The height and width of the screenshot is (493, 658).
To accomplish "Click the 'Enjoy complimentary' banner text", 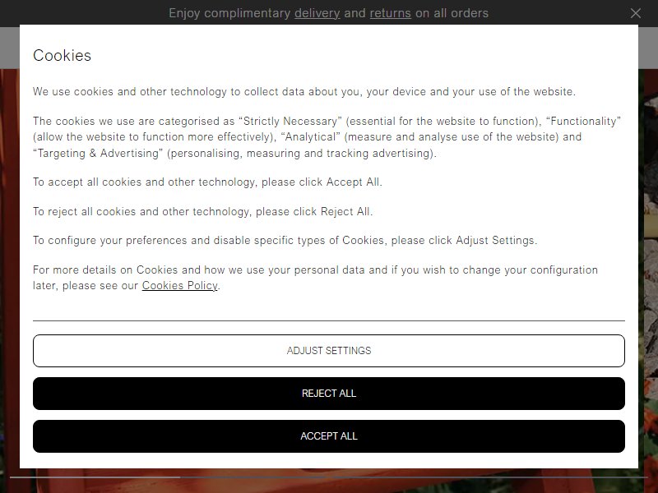I will click(x=229, y=13).
